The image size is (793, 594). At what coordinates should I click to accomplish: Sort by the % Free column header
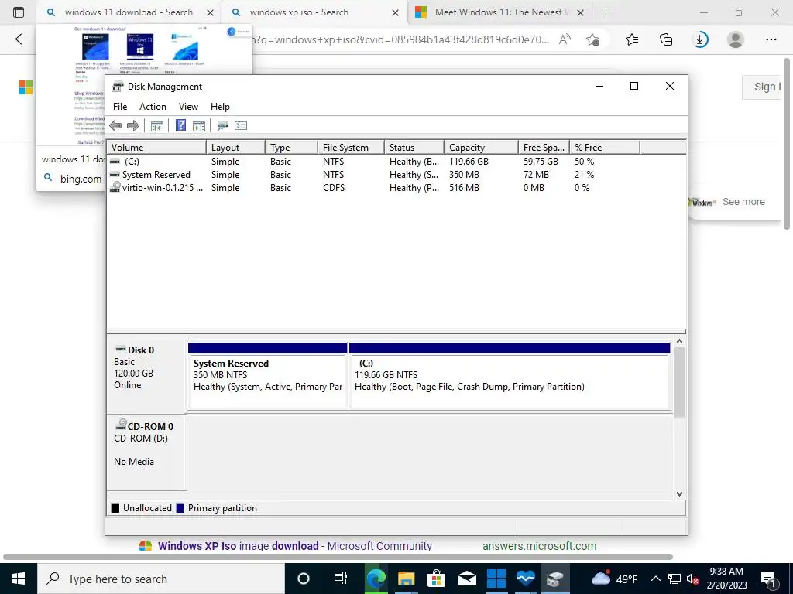coord(604,148)
